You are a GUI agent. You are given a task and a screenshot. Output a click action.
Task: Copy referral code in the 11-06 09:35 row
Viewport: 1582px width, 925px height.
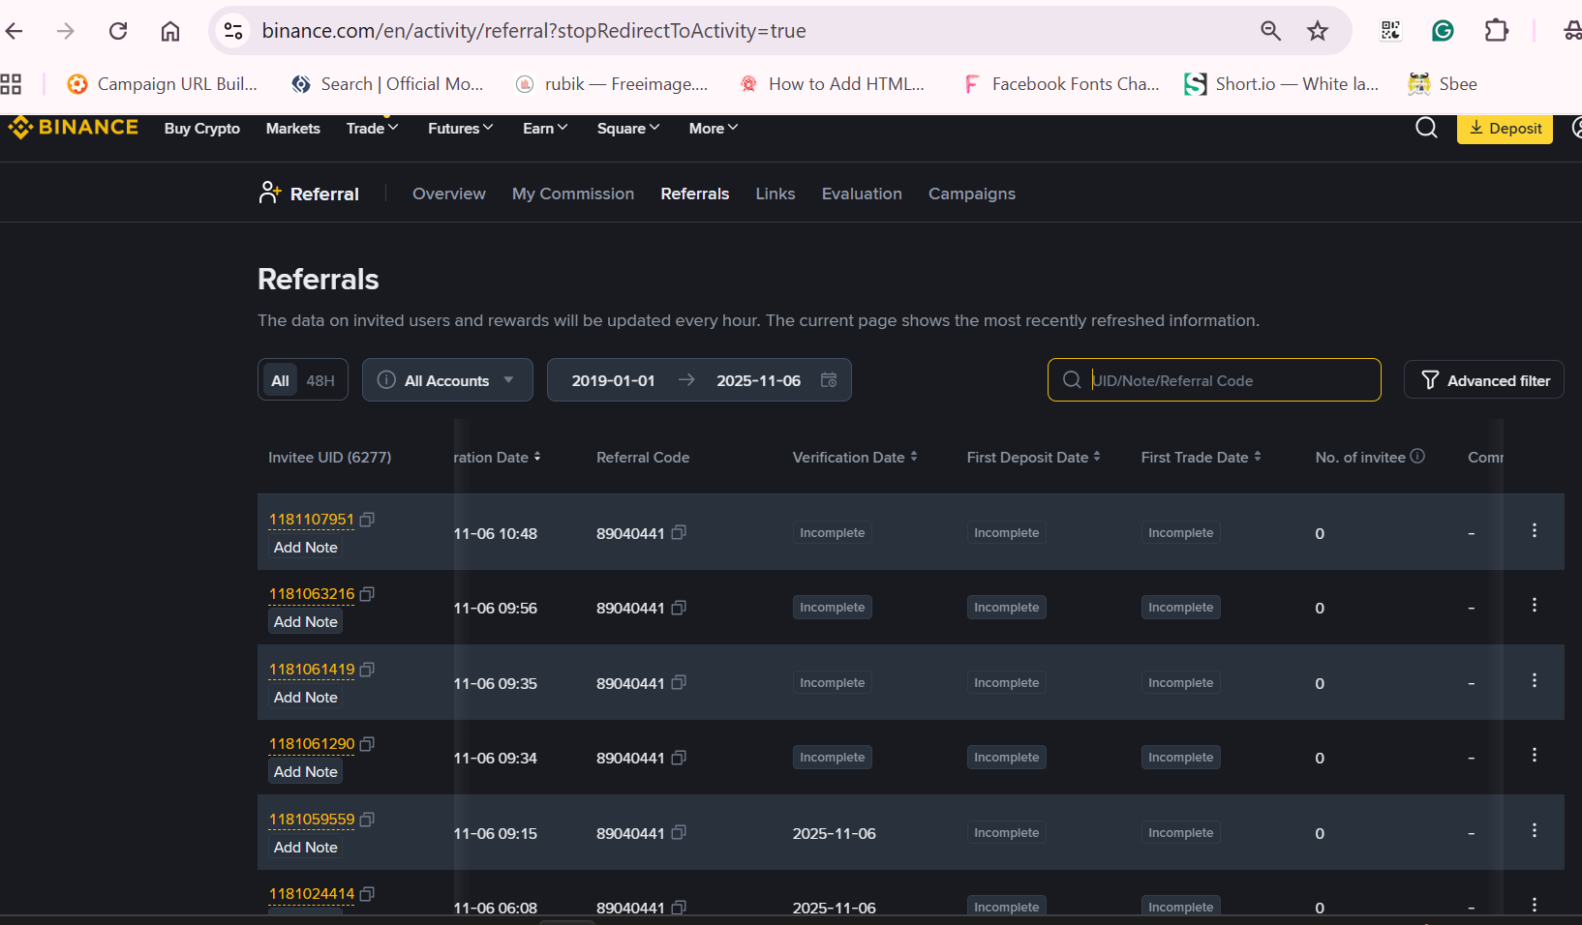(x=679, y=682)
